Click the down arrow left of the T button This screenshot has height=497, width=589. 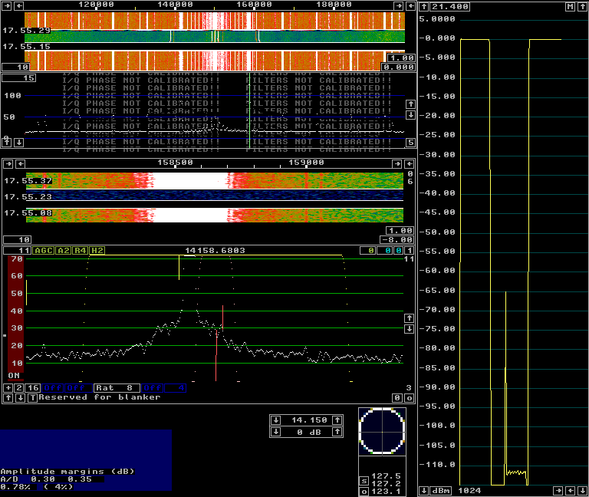point(21,398)
